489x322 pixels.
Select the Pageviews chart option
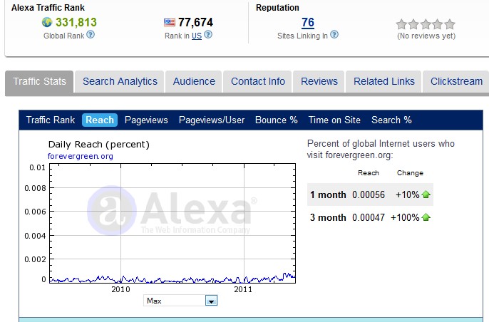(146, 120)
